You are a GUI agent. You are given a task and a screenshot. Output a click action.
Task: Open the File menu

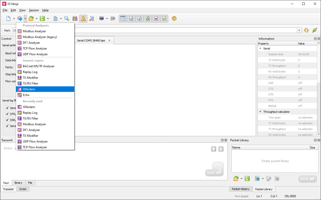5,10
